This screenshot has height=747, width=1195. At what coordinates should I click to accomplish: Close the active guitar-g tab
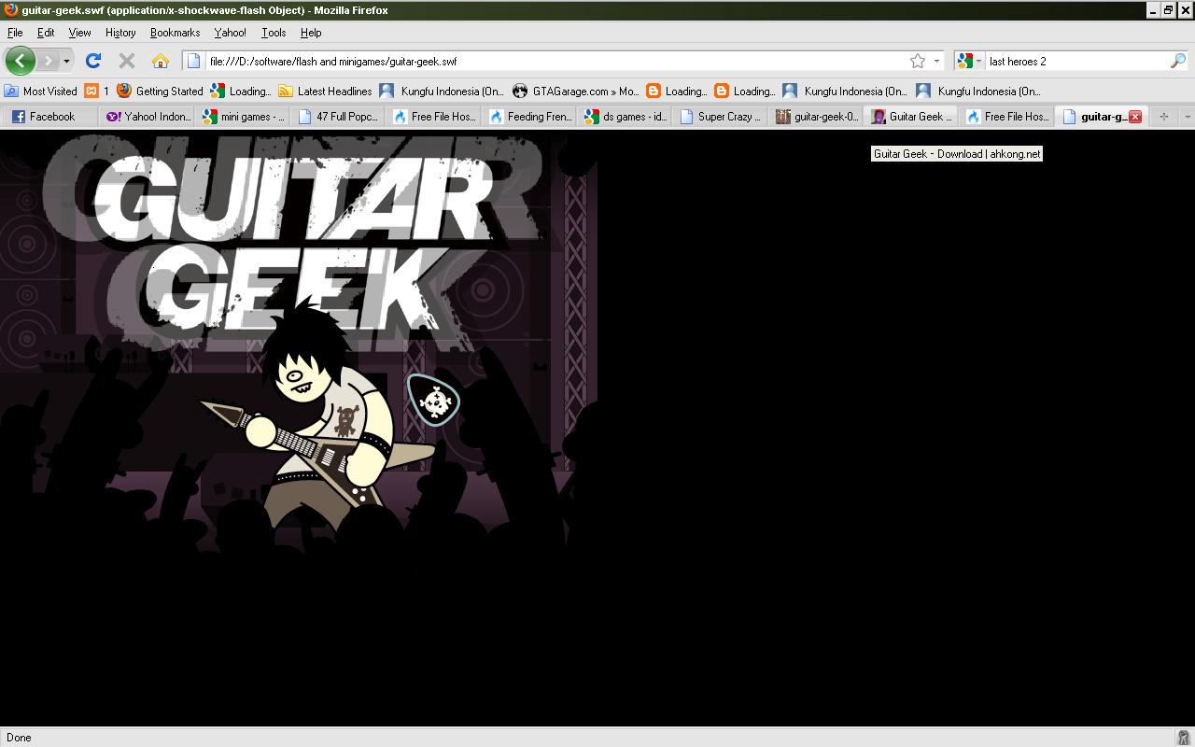(1135, 117)
